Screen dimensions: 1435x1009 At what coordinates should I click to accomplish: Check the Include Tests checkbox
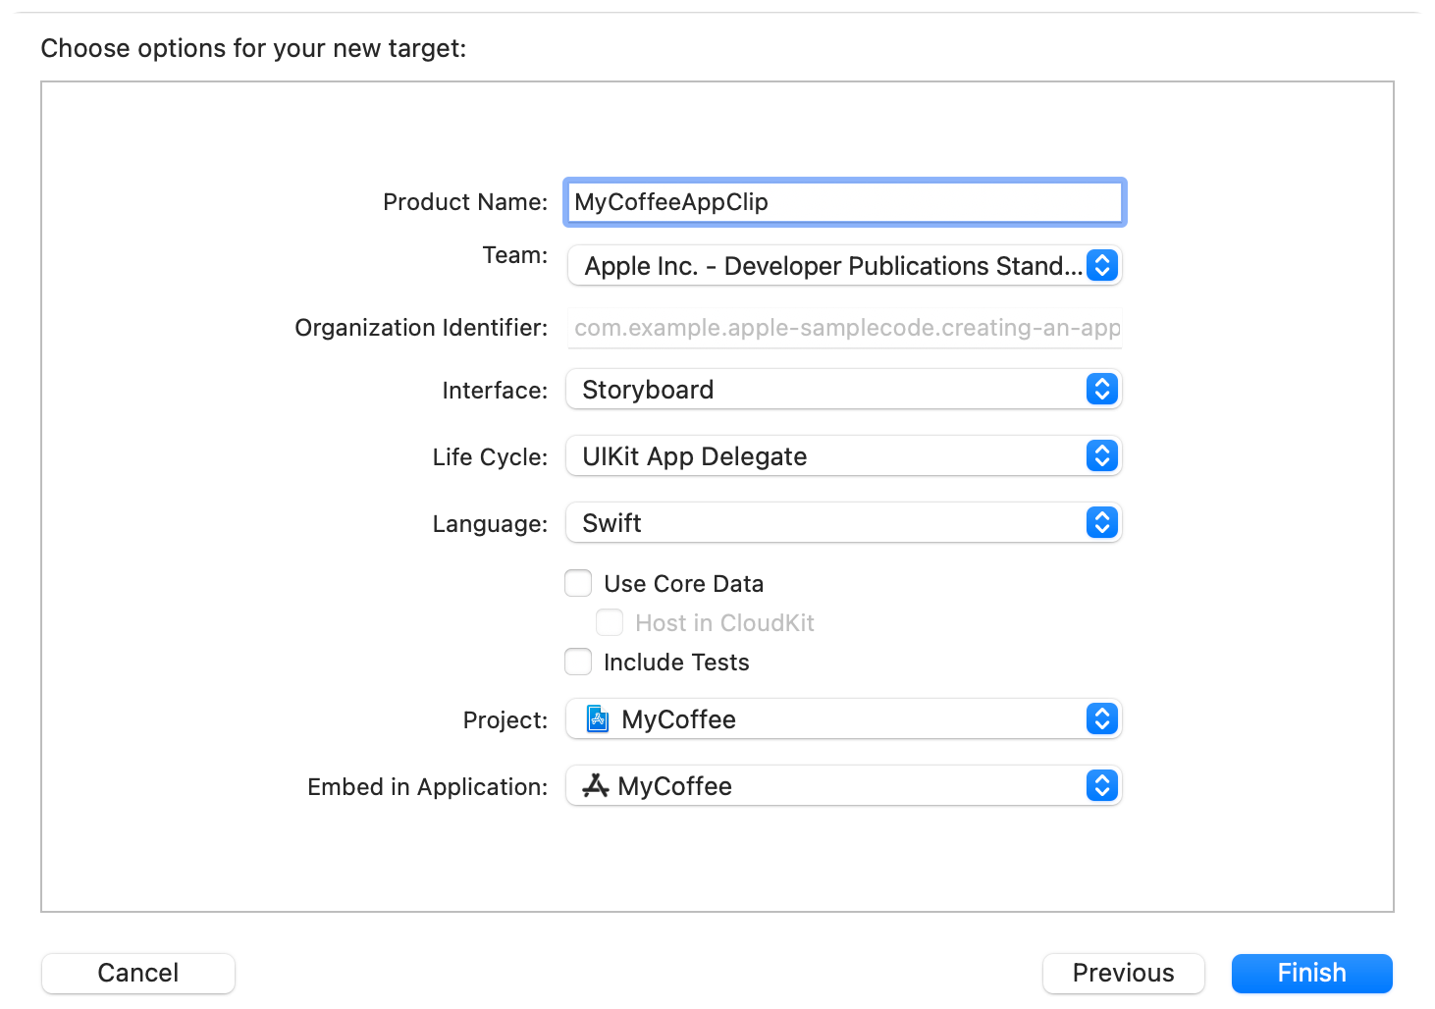coord(578,662)
